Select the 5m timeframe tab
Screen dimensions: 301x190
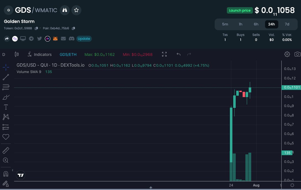point(225,24)
